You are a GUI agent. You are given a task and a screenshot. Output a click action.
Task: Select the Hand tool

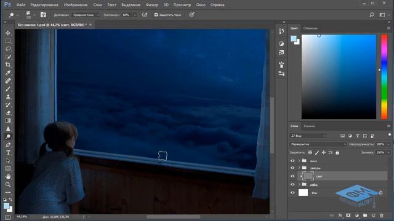8,177
